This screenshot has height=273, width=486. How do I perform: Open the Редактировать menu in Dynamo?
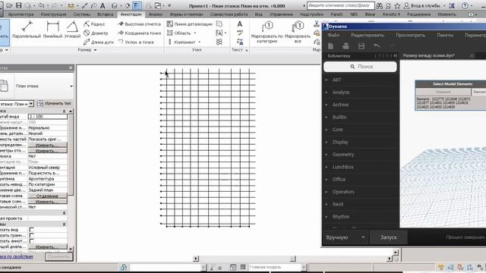(368, 35)
